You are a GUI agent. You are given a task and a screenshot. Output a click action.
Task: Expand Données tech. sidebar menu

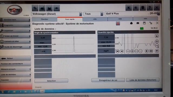tap(15, 20)
